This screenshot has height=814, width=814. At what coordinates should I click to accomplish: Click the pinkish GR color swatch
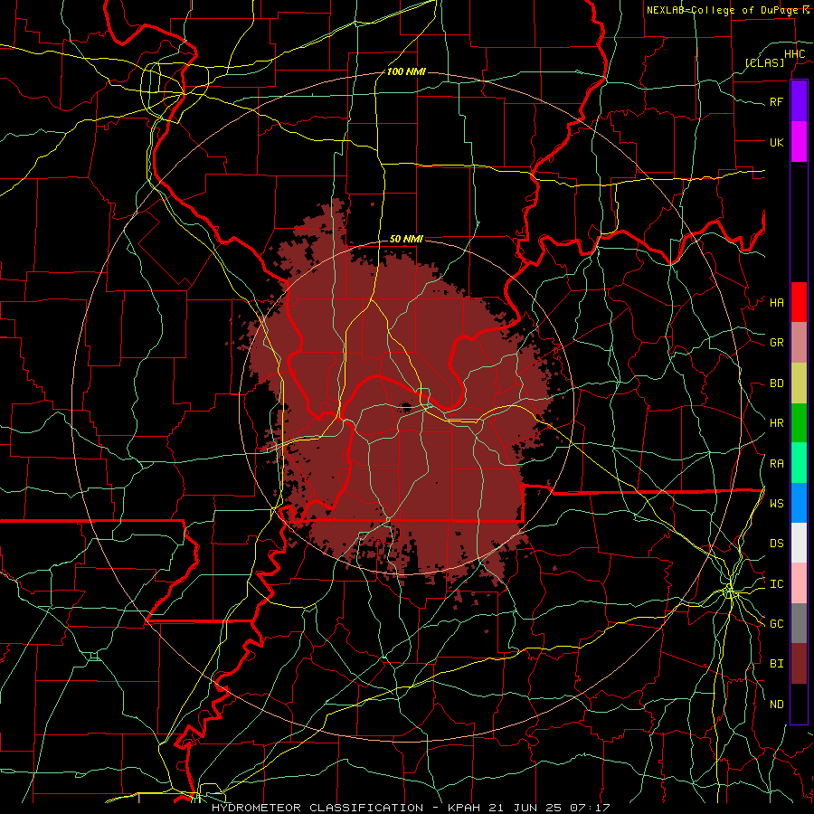tap(799, 343)
